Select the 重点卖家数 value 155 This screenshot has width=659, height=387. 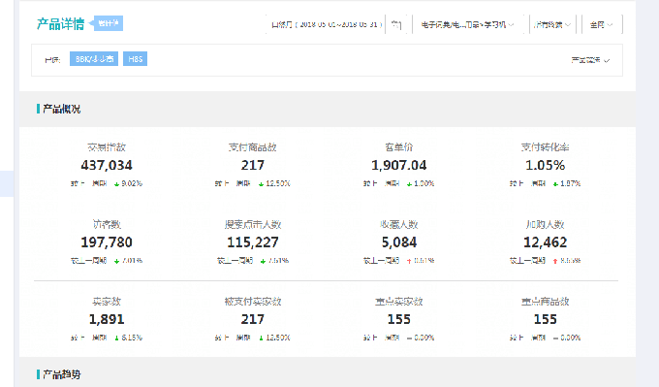pos(399,319)
